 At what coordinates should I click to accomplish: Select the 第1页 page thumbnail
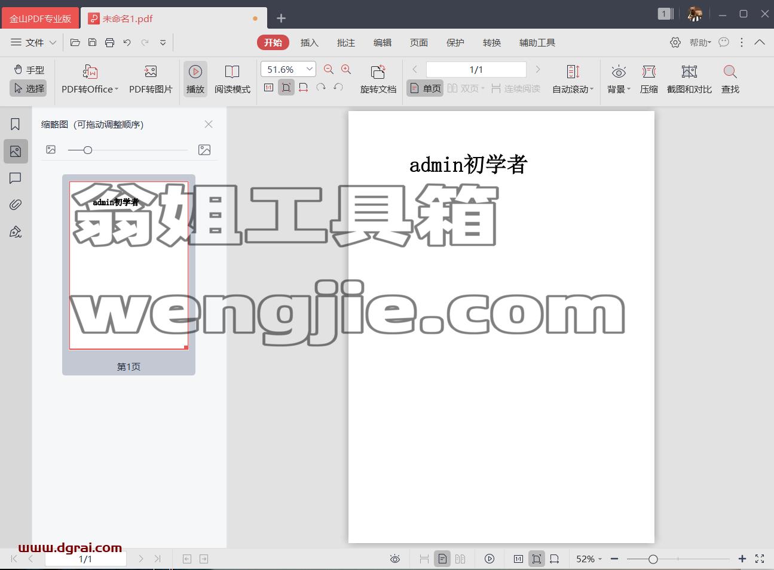[x=129, y=275]
